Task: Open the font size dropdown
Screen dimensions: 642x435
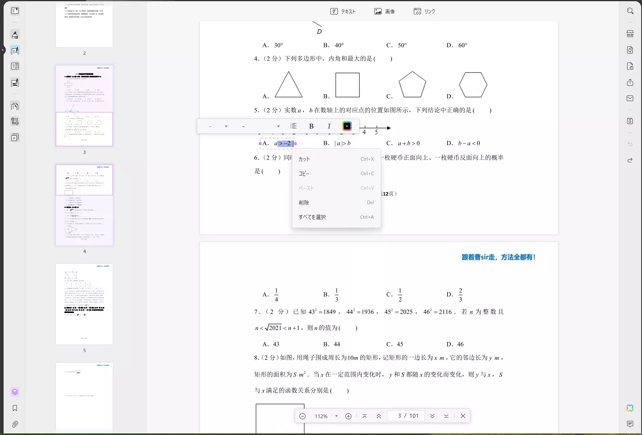Action: pos(261,126)
